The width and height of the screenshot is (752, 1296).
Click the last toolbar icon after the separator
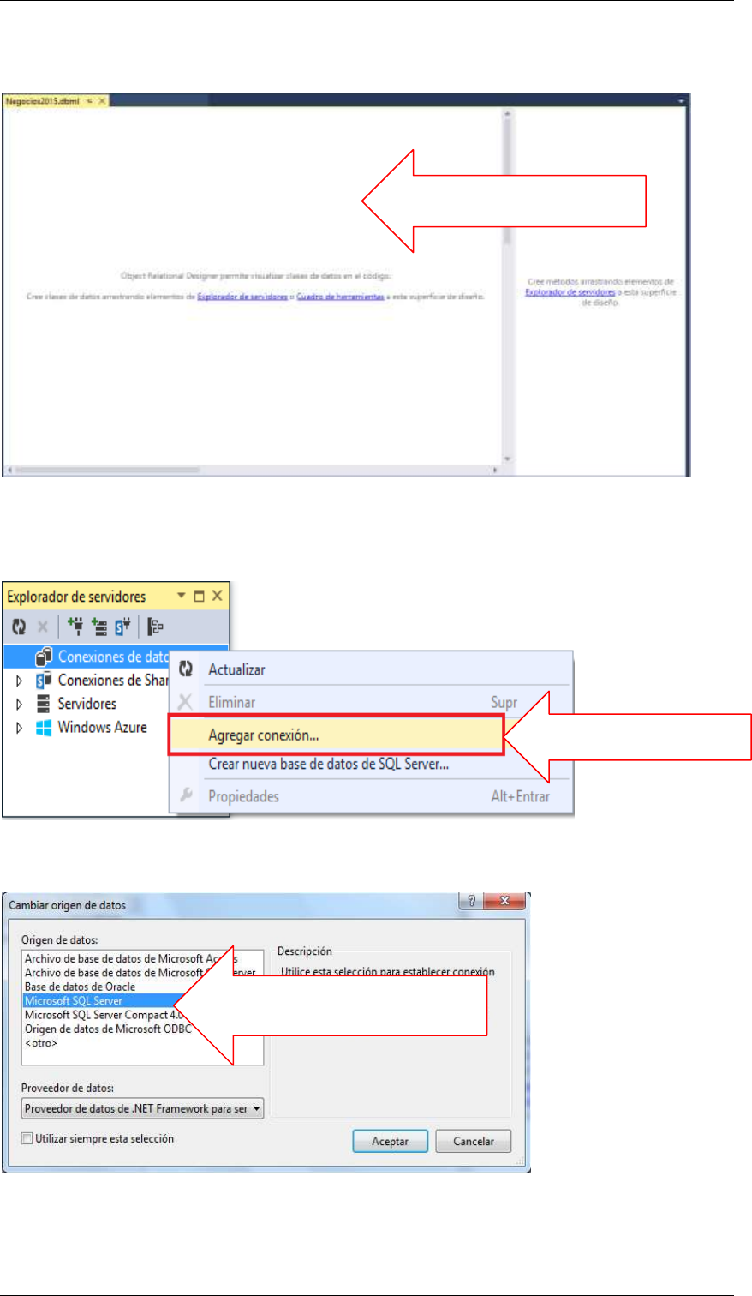[x=156, y=627]
